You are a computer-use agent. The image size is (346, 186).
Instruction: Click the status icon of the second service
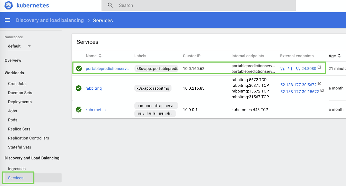[x=79, y=88]
